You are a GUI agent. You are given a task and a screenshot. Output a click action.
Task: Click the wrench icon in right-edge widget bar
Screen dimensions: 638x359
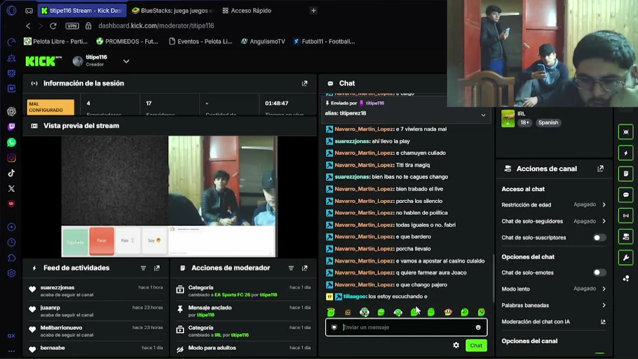[626, 258]
